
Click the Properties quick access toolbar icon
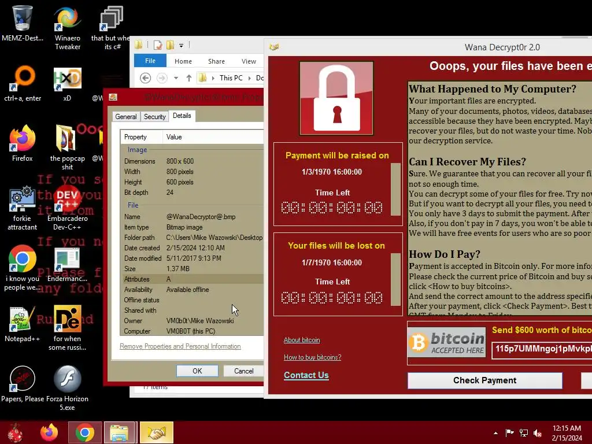pyautogui.click(x=158, y=45)
